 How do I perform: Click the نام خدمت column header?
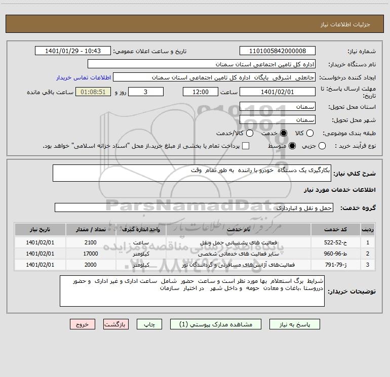[x=238, y=229]
